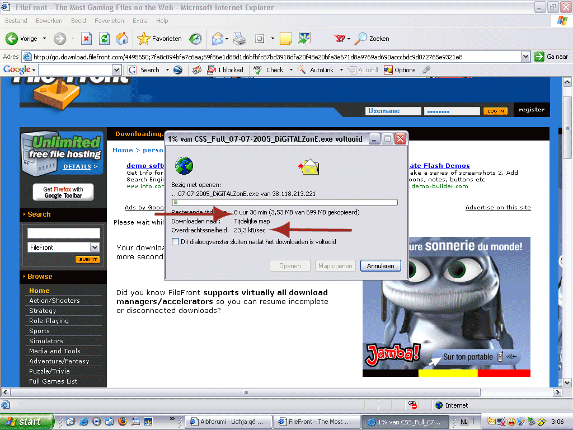This screenshot has width=573, height=430.
Task: Open the Extra menu
Action: [140, 21]
